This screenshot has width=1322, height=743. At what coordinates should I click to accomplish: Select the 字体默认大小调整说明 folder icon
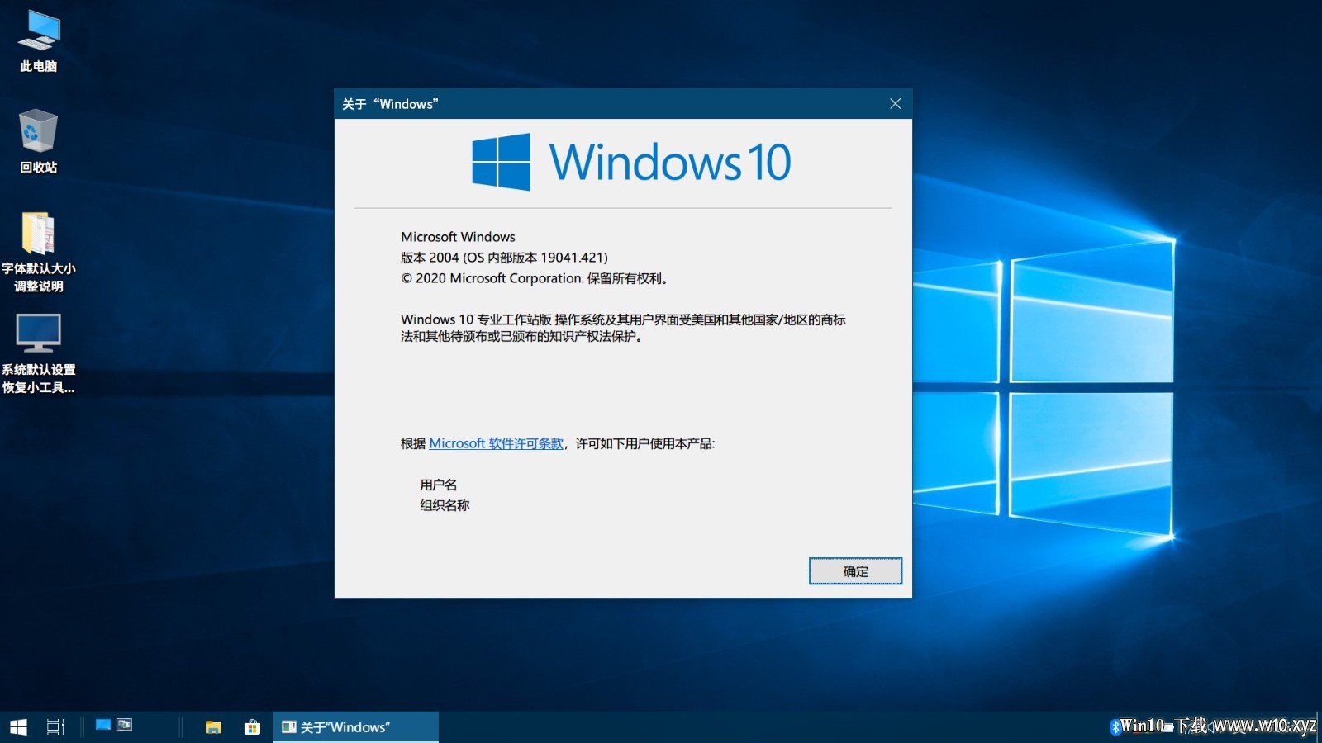point(39,252)
